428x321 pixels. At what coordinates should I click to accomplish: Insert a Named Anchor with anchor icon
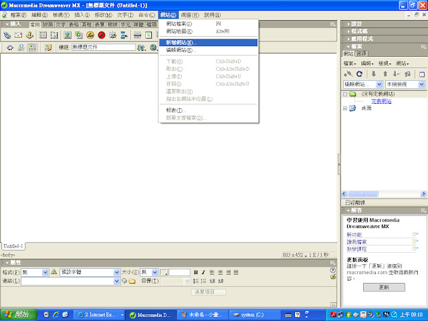(29, 35)
